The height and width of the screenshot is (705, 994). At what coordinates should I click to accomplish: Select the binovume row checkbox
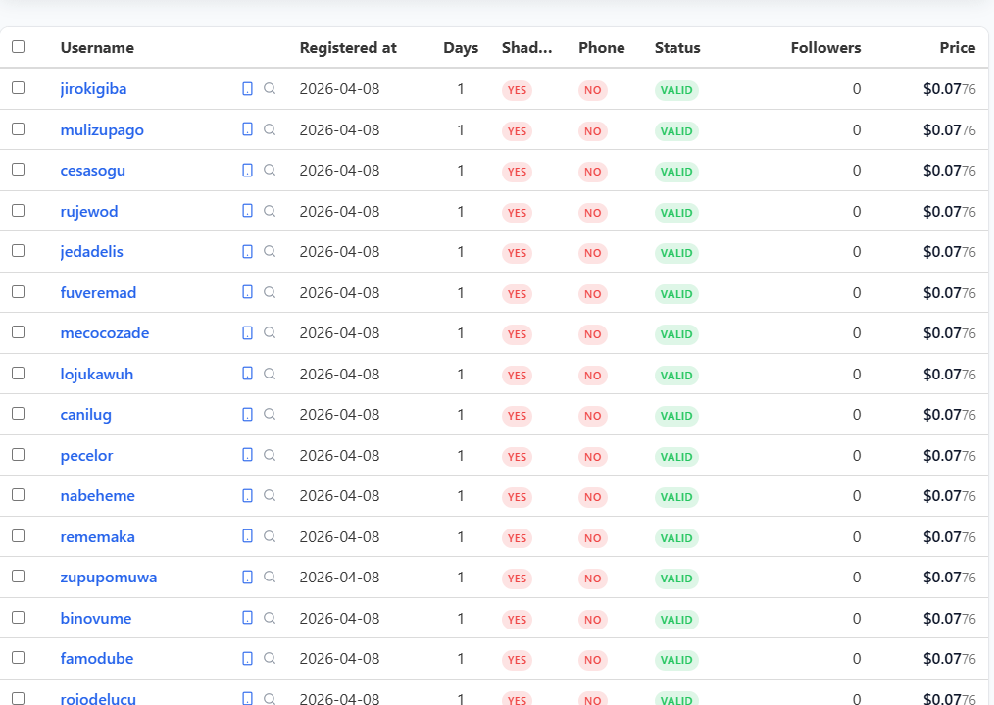(x=18, y=618)
